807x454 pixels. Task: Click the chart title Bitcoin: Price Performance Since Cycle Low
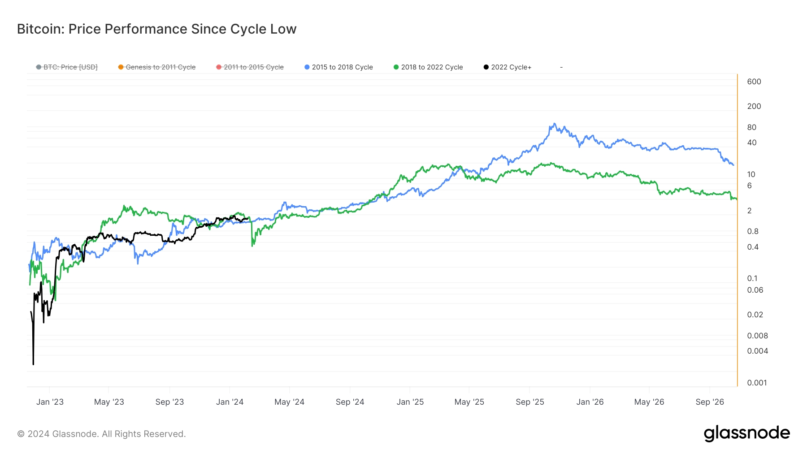(x=156, y=29)
